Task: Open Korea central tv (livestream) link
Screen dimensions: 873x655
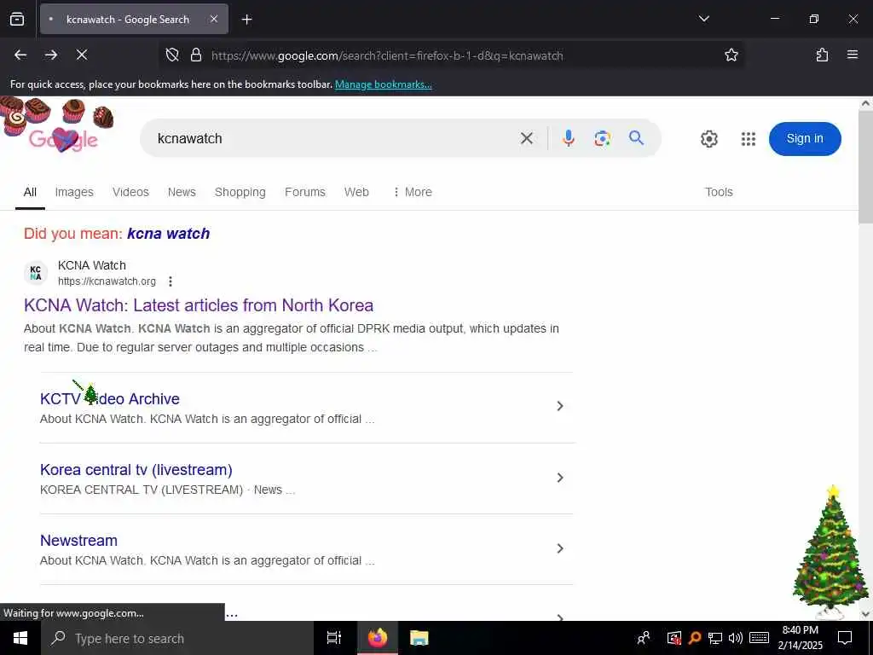Action: coord(136,470)
